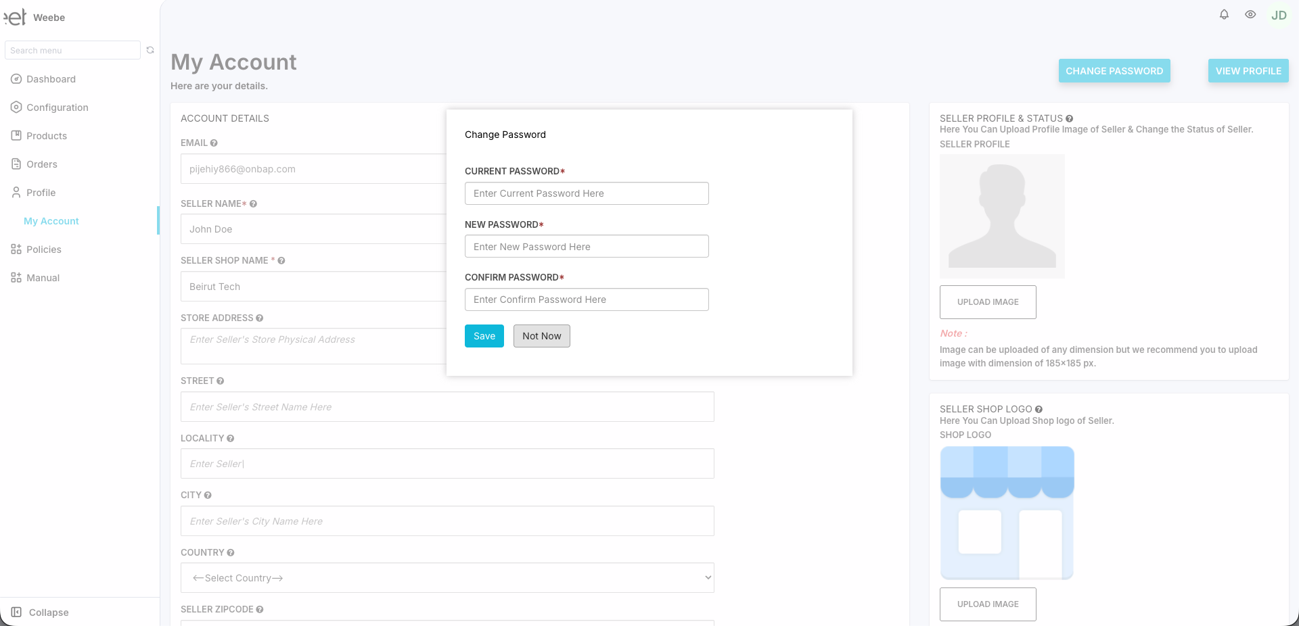Select the Dashboard icon in the sidebar
Screen dimensions: 1299x626
coord(16,79)
